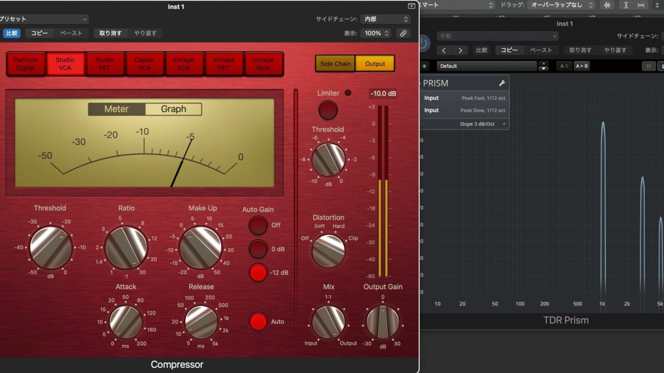Click the previous preset arrow in Prism window

(x=444, y=50)
